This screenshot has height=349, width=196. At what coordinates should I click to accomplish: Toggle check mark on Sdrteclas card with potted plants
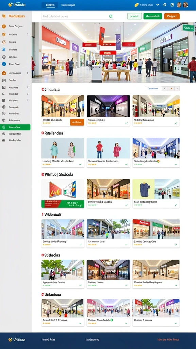pyautogui.click(x=80, y=286)
